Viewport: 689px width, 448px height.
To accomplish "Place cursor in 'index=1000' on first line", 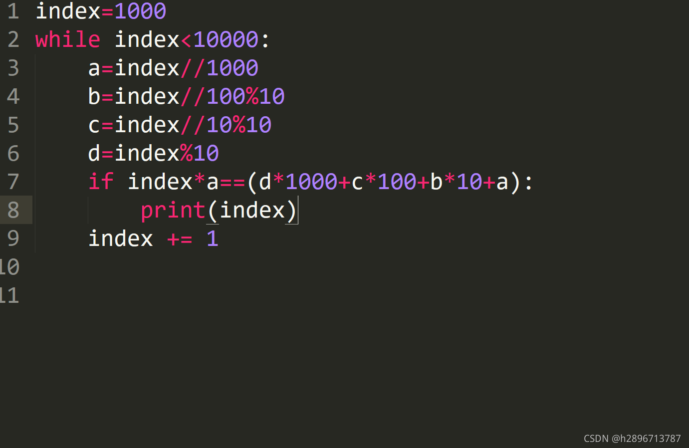I will [101, 11].
